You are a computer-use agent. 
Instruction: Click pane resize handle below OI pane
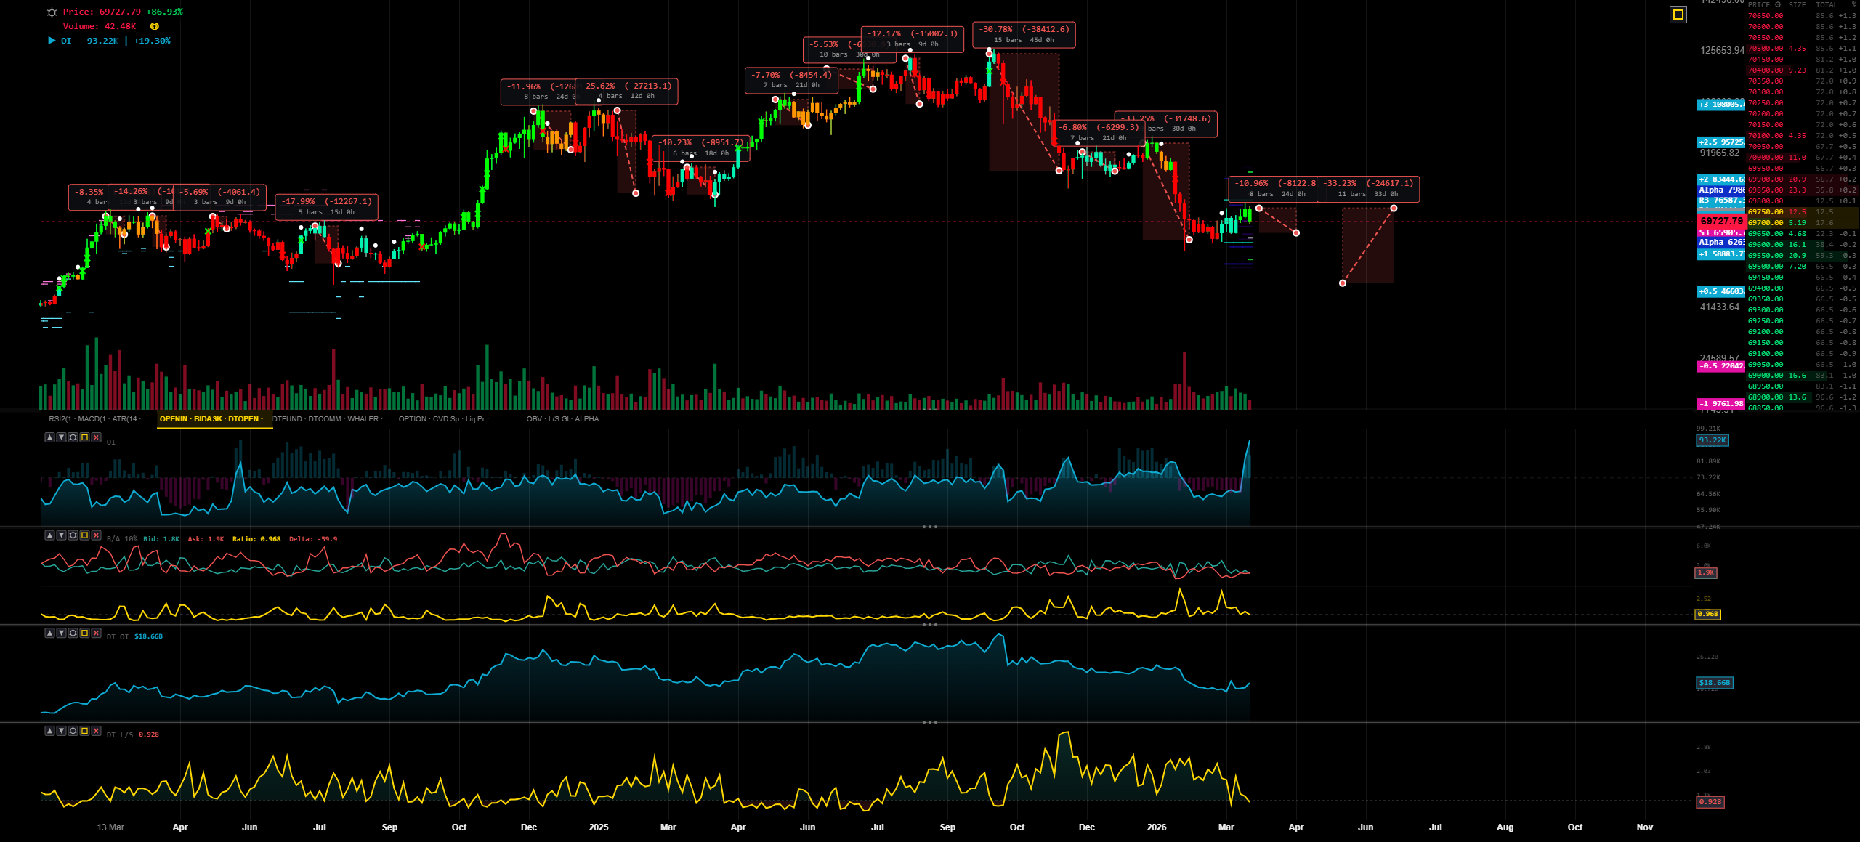click(x=929, y=527)
